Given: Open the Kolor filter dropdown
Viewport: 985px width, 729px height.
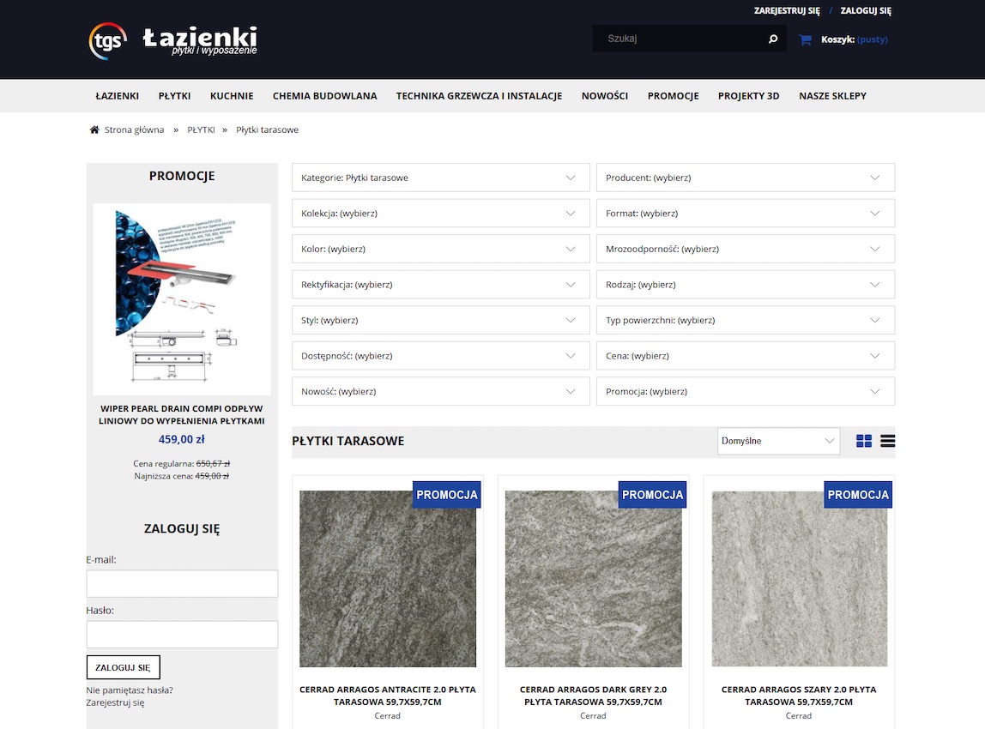Looking at the screenshot, I should point(440,249).
